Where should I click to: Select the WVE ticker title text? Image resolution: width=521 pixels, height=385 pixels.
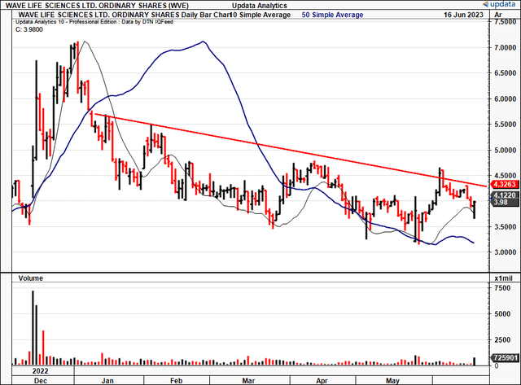click(x=97, y=6)
